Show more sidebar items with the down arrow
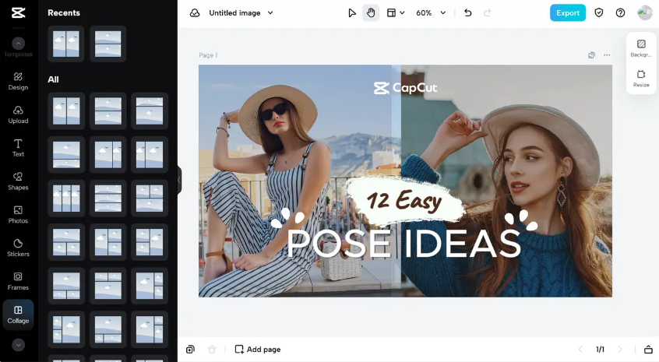The image size is (659, 362). click(x=18, y=345)
